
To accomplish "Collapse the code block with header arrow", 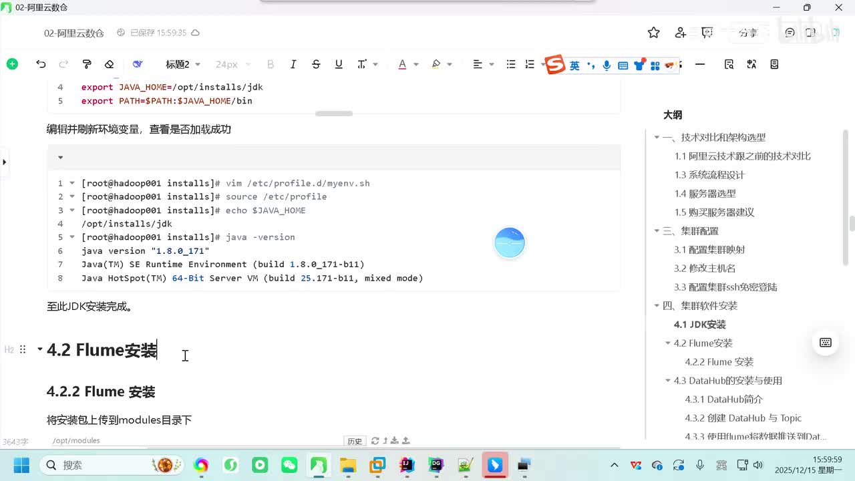I will [60, 158].
